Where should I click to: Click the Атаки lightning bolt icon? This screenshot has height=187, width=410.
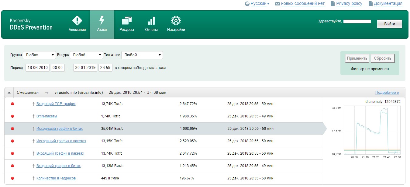(102, 21)
